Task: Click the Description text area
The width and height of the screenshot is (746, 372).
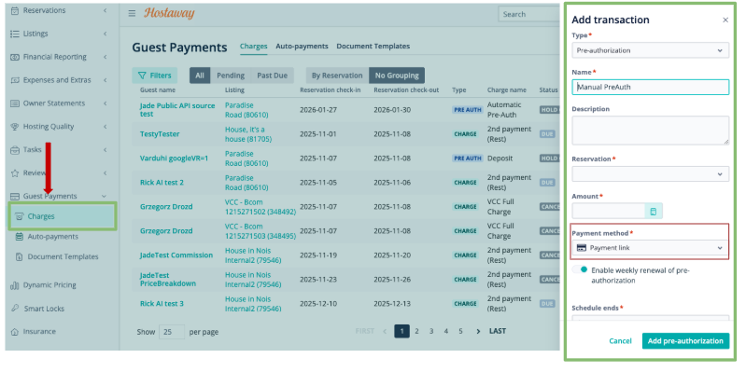Action: click(650, 131)
